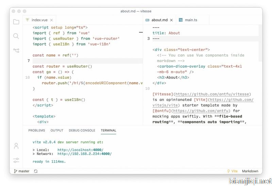Click the vitejs/vite link text
Image resolution: width=272 pixels, height=186 pixels.
pos(165,105)
